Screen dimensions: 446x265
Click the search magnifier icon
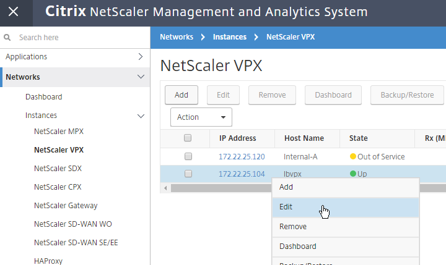pyautogui.click(x=7, y=37)
